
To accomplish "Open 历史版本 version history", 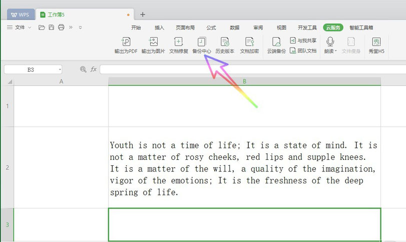I will (225, 45).
